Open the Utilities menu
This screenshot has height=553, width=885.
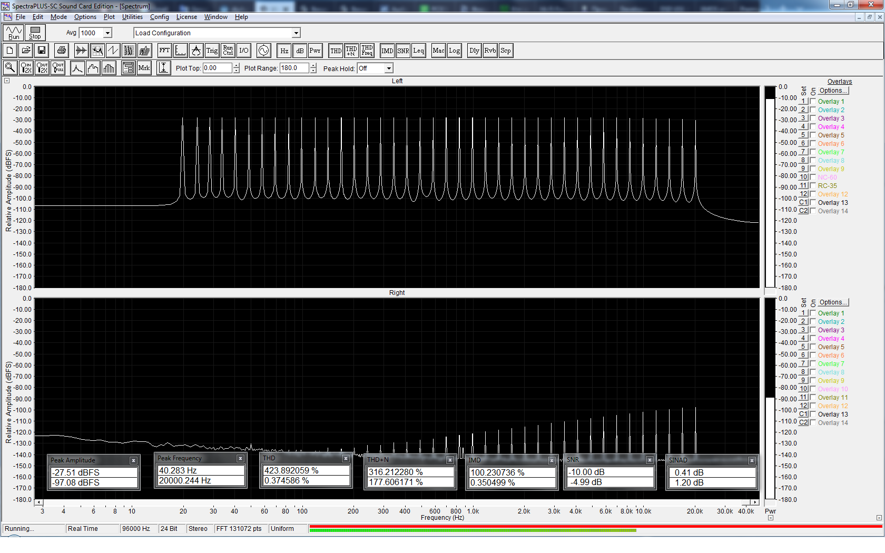132,17
